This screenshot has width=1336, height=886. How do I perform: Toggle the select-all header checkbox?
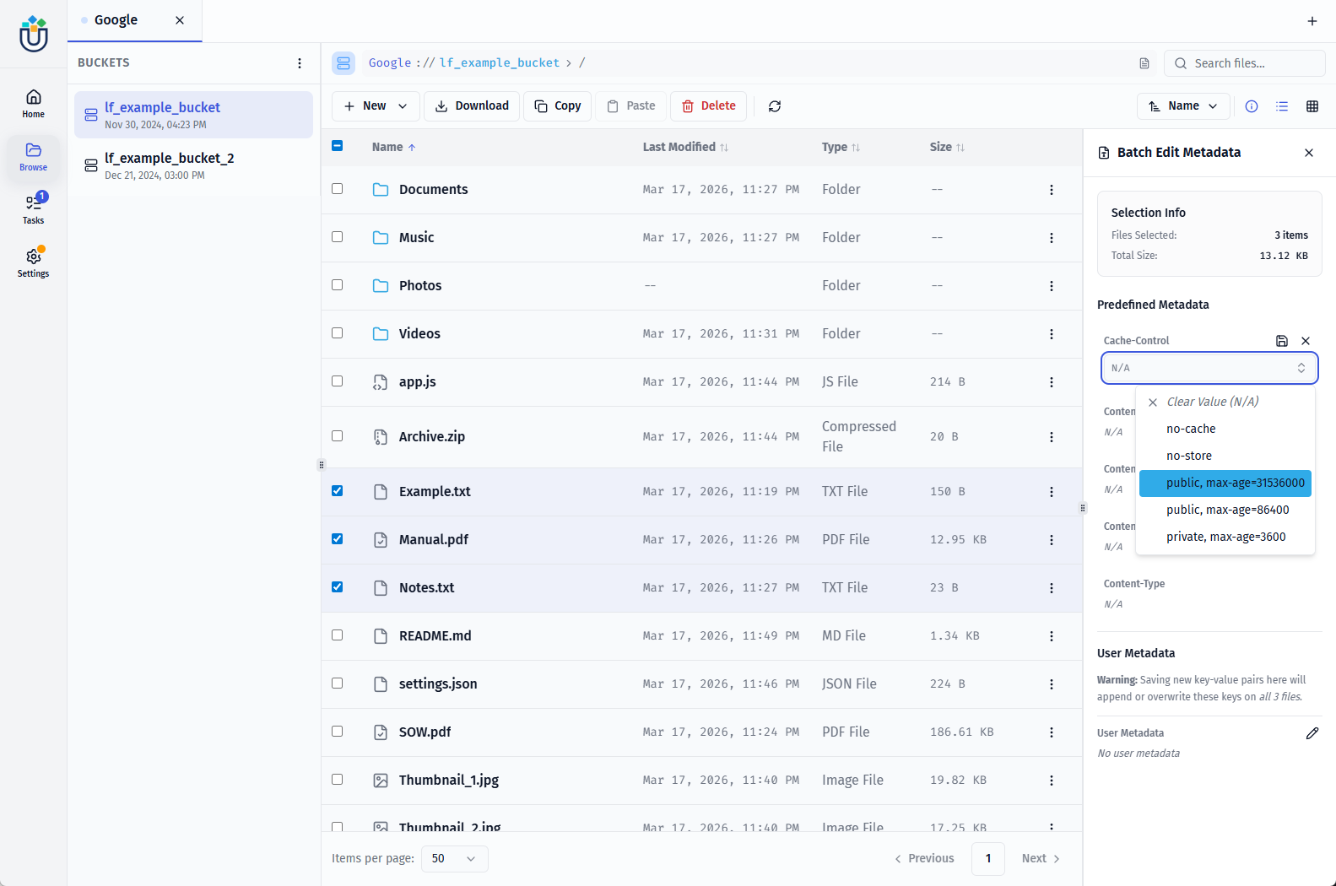(338, 146)
